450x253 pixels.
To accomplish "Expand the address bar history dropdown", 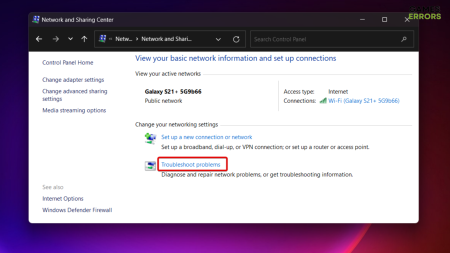I will (218, 39).
